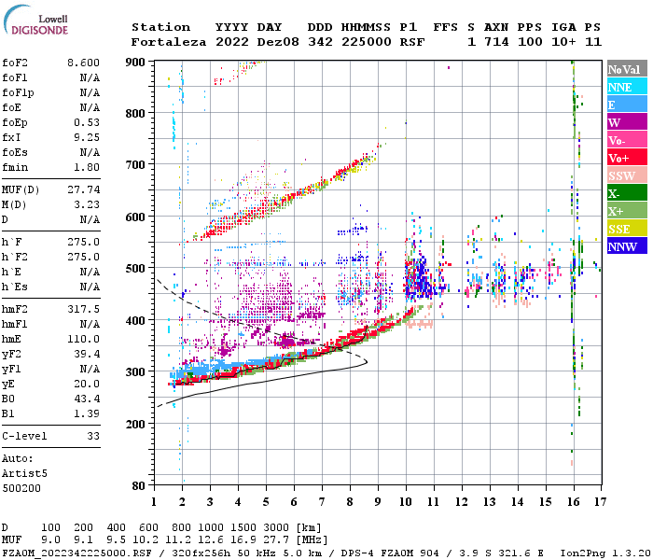Click the 5 MHz frequency axis label

click(x=266, y=502)
